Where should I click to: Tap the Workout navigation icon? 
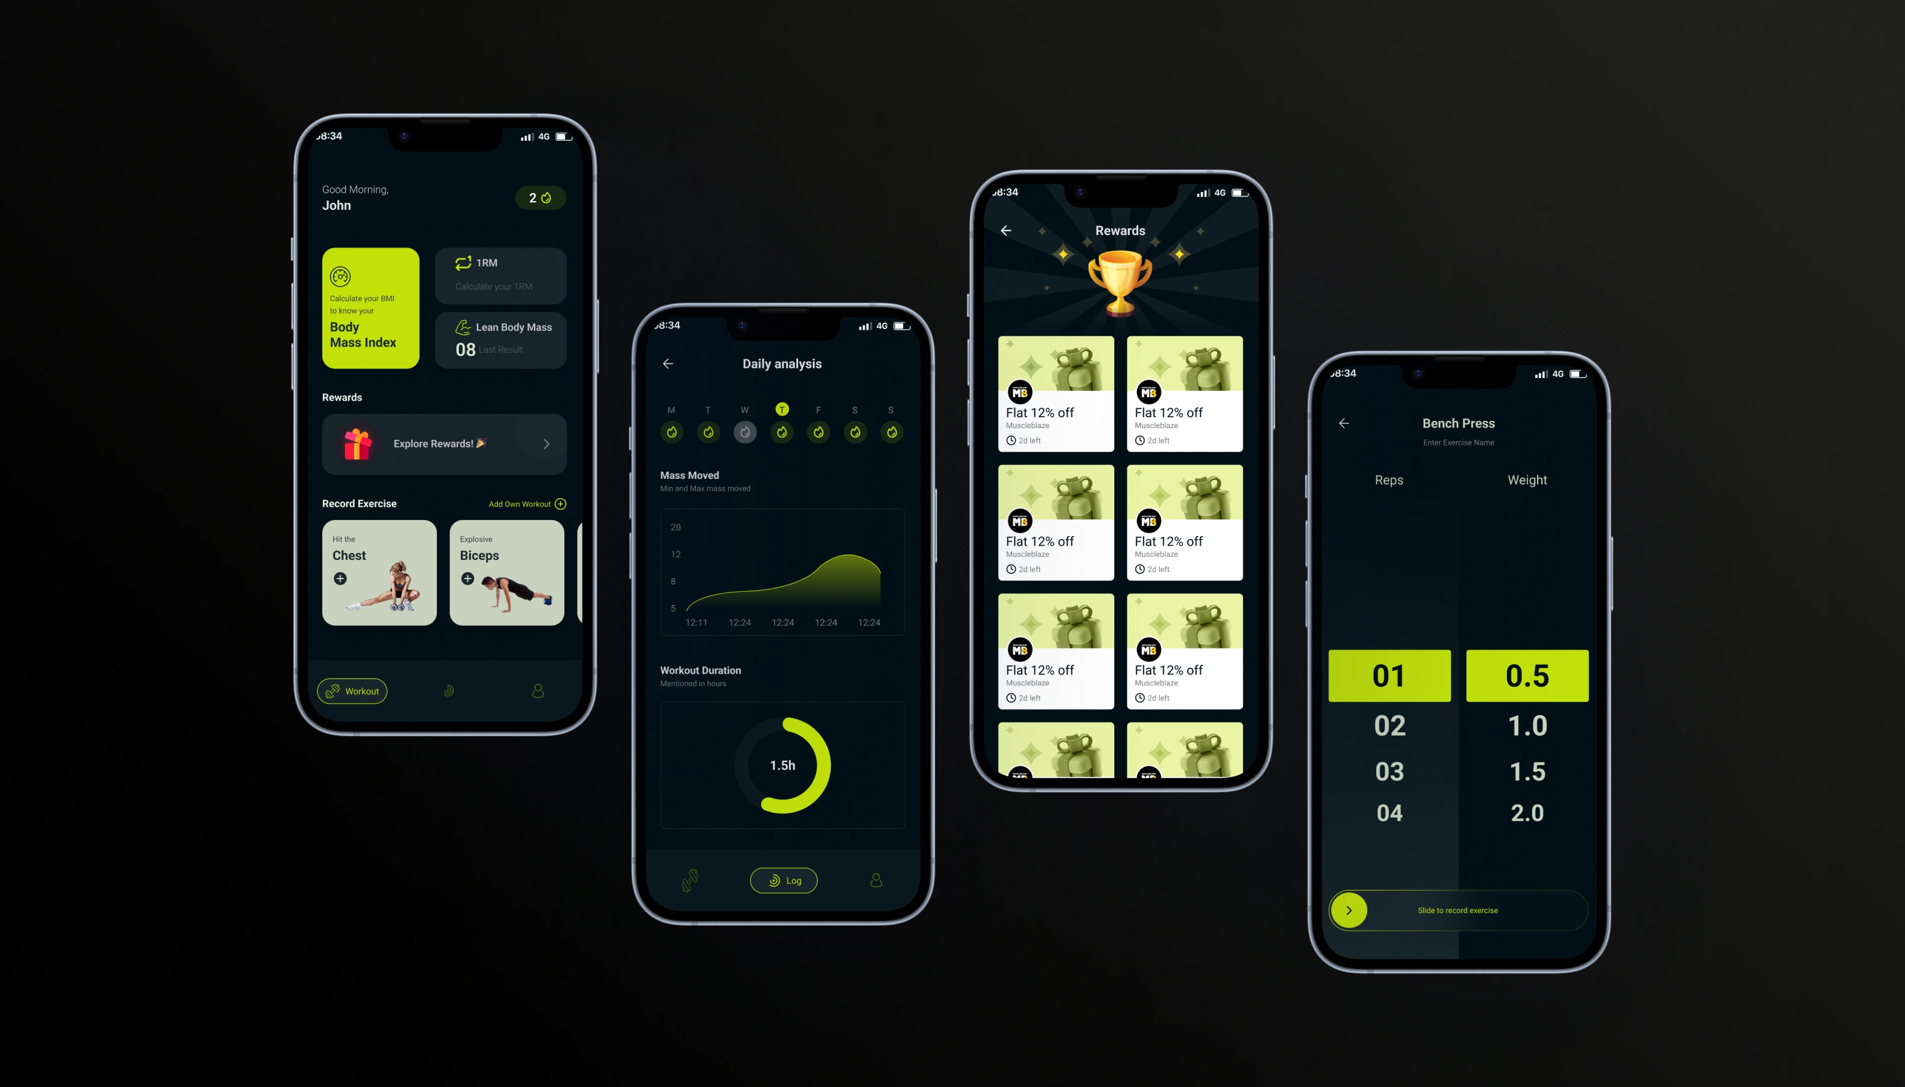point(353,691)
